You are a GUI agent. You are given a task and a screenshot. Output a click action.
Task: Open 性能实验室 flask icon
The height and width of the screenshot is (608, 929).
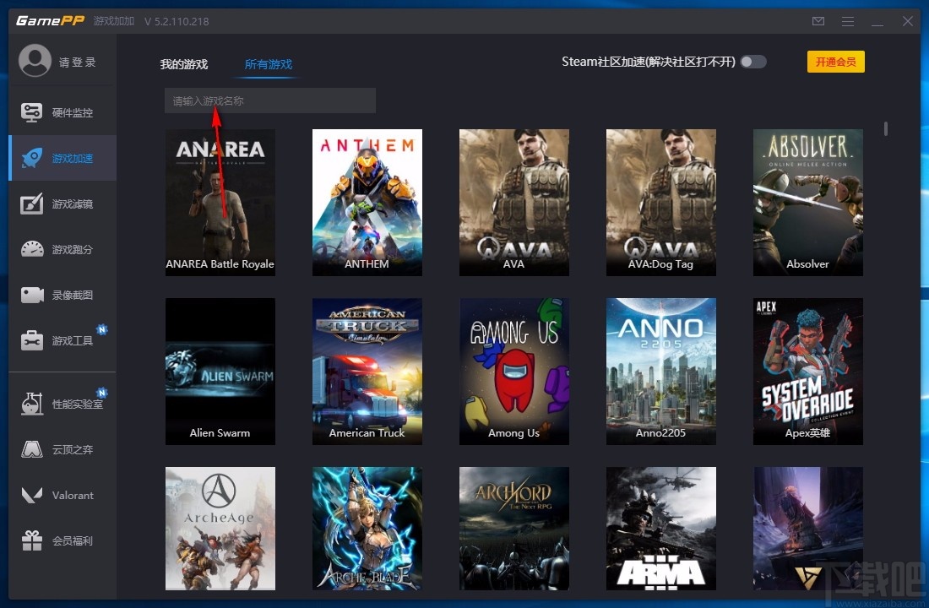coord(32,404)
